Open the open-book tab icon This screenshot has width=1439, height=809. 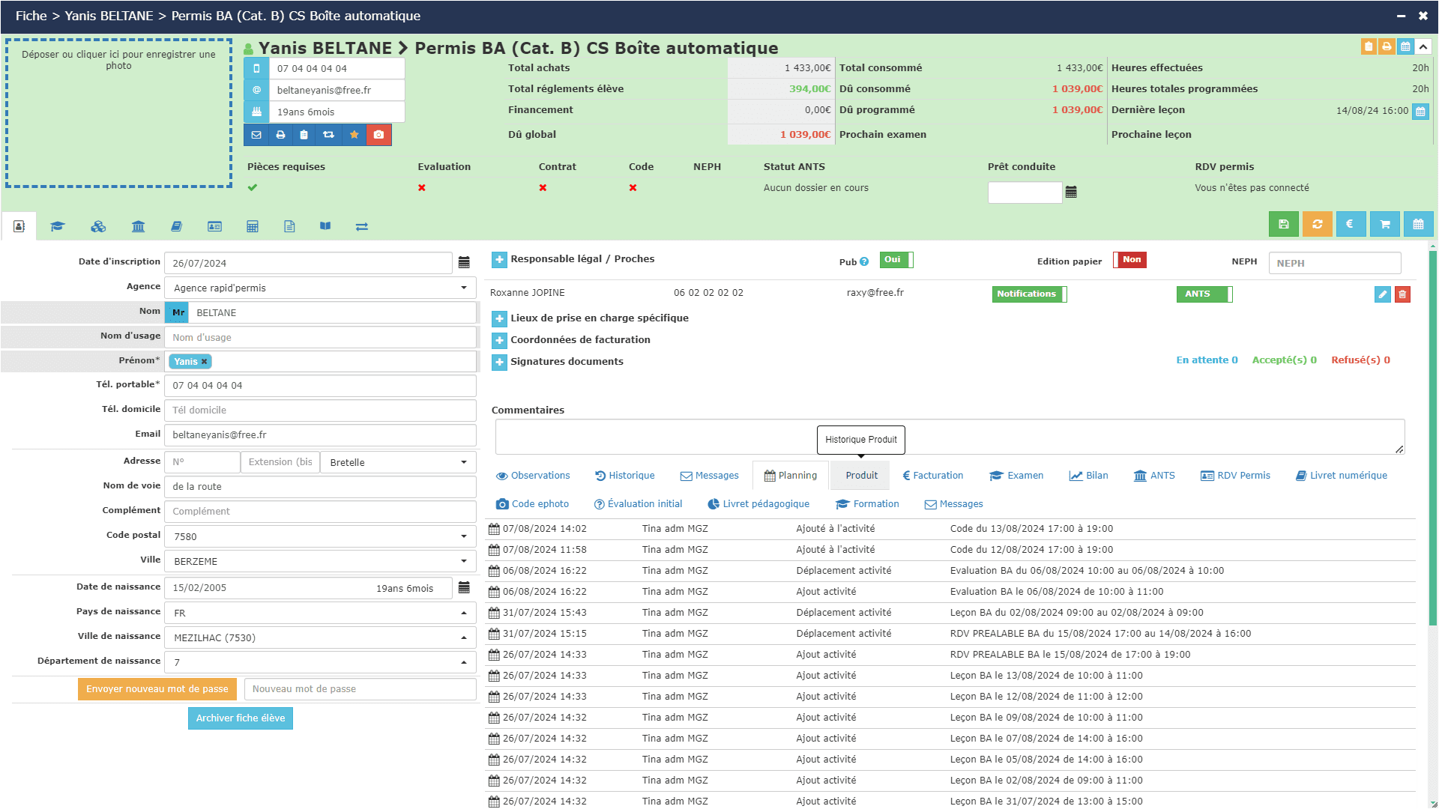(325, 226)
